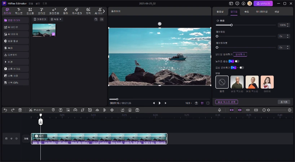This screenshot has width=295, height=162.
Task: Open the download sidebar item
Action: point(16,55)
